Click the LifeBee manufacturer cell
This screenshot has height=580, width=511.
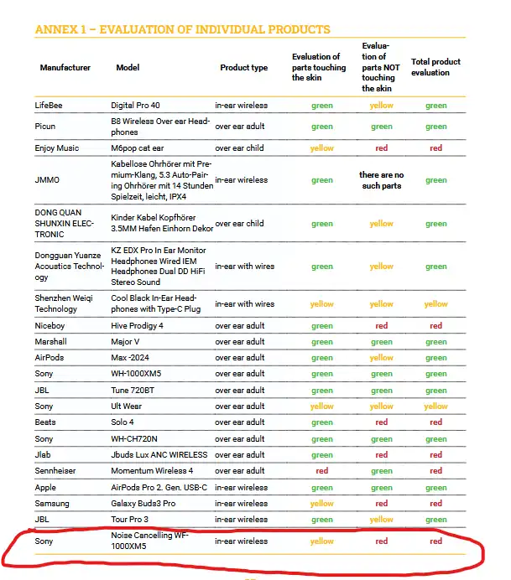coord(49,106)
